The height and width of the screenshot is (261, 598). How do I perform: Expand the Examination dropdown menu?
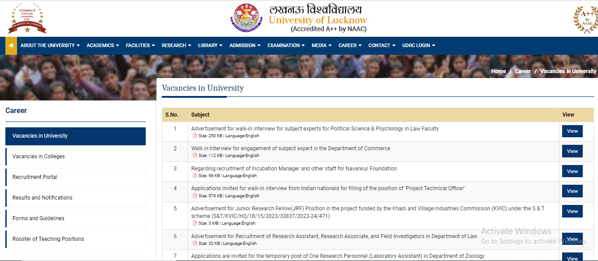click(x=286, y=46)
